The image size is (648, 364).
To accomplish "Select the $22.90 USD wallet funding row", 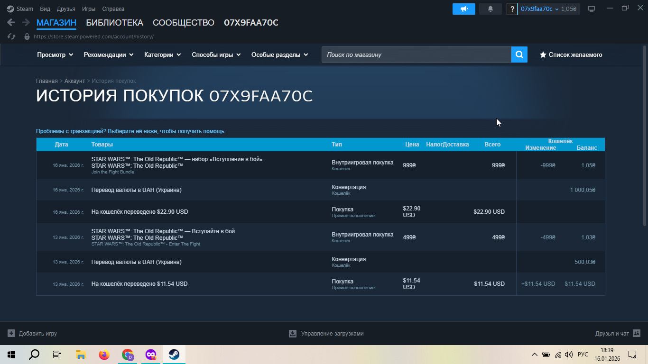I will (321, 212).
